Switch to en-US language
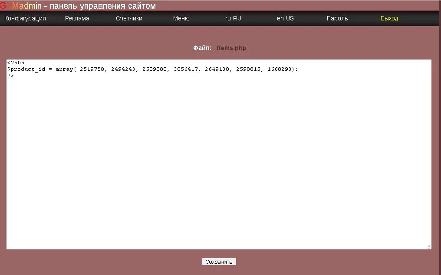 pos(285,18)
